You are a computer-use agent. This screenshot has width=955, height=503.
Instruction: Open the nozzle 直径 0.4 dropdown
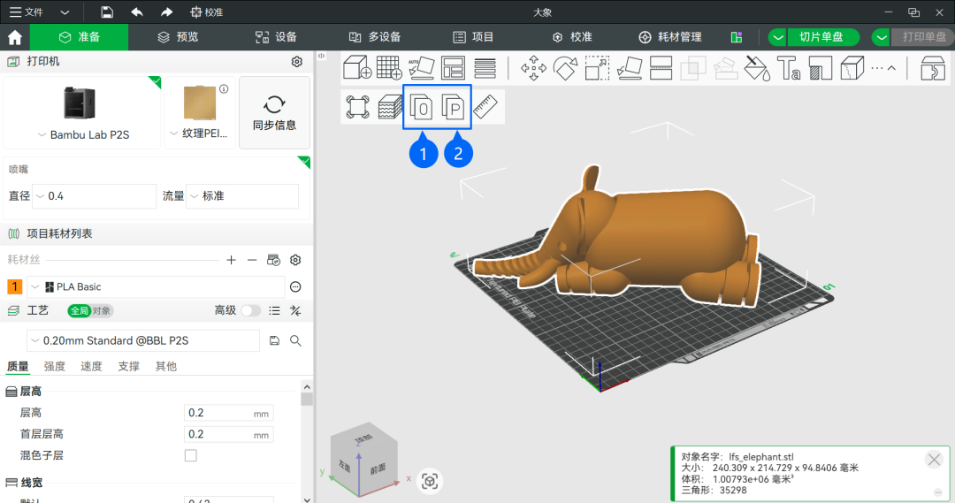point(95,196)
